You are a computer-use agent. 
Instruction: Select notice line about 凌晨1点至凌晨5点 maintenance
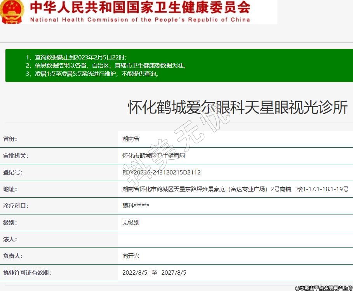pyautogui.click(x=92, y=74)
